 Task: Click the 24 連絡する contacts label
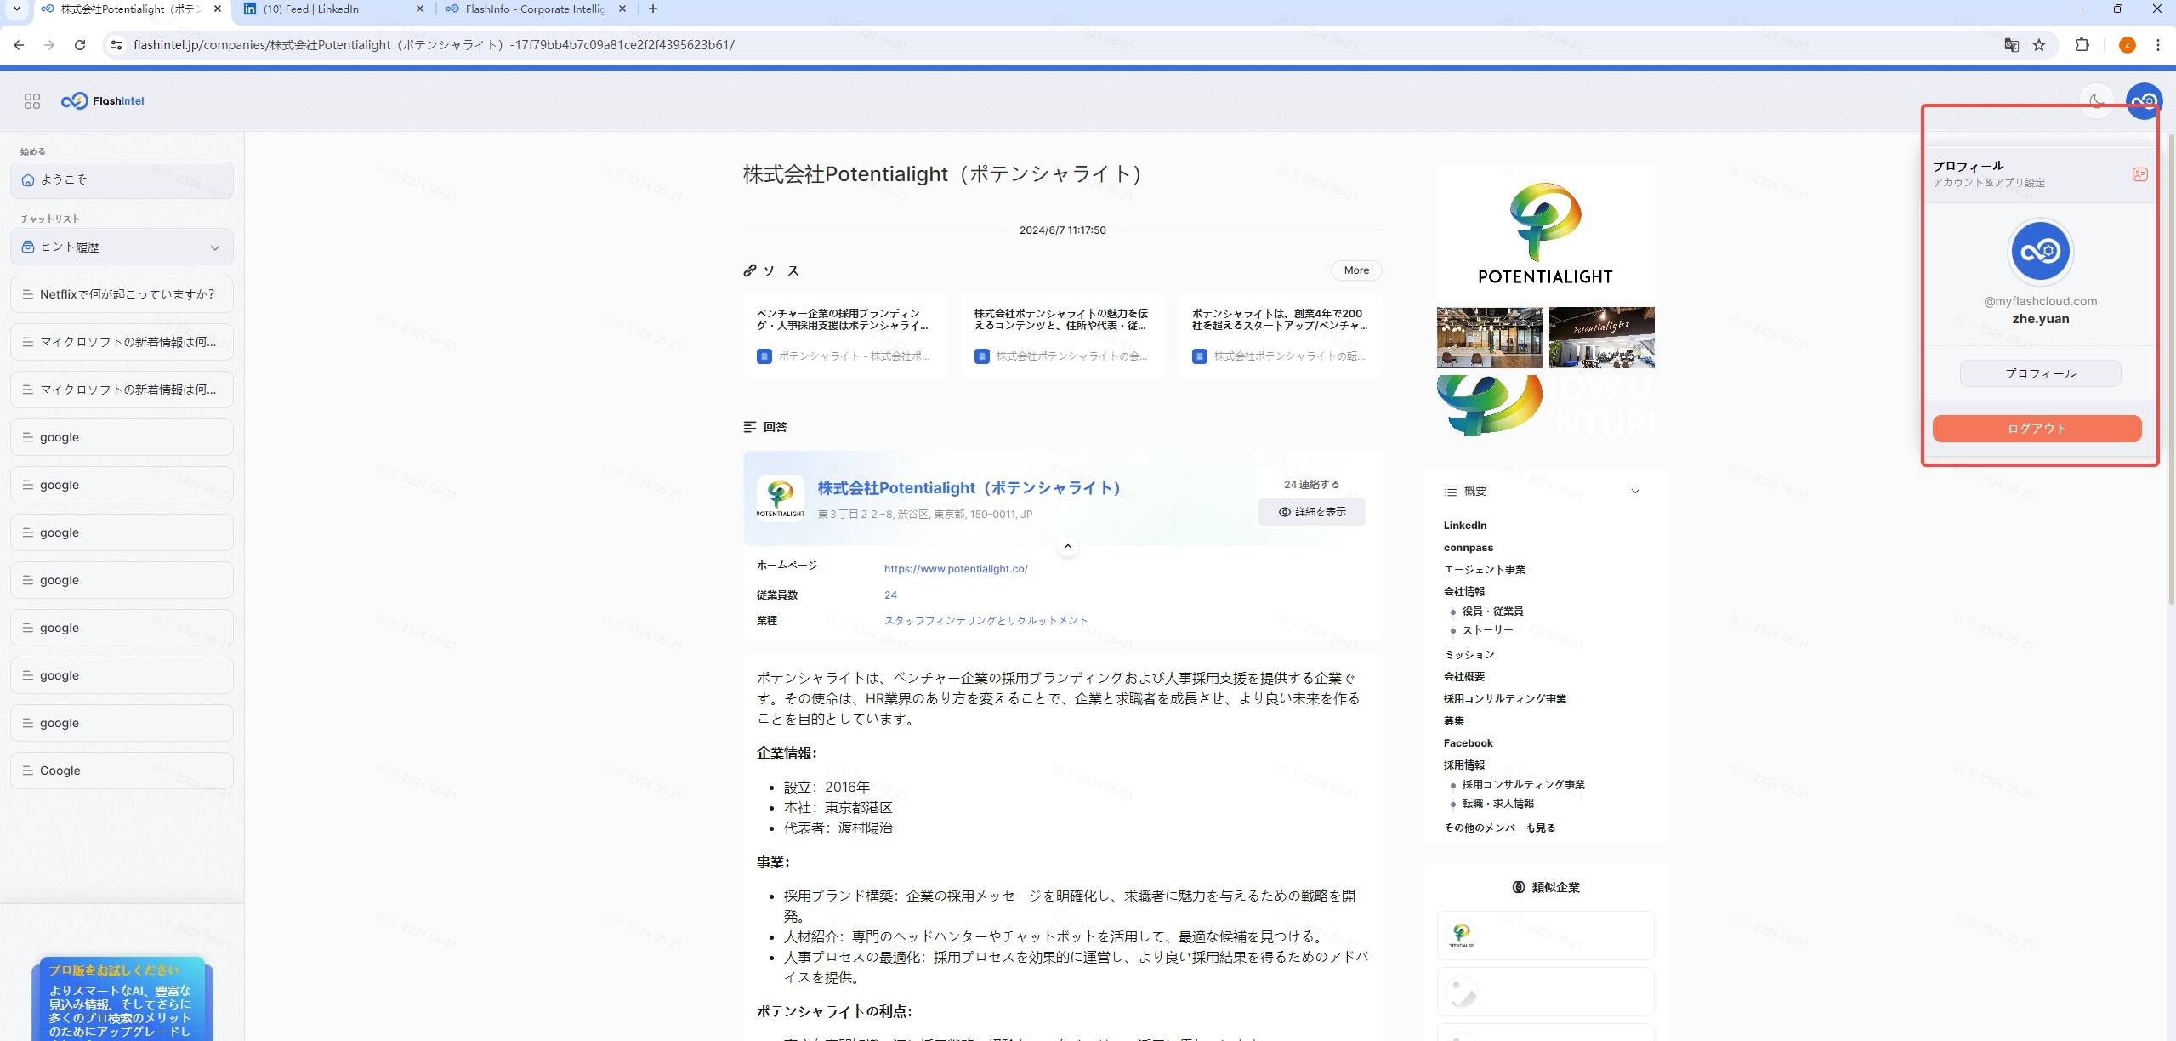(x=1311, y=485)
